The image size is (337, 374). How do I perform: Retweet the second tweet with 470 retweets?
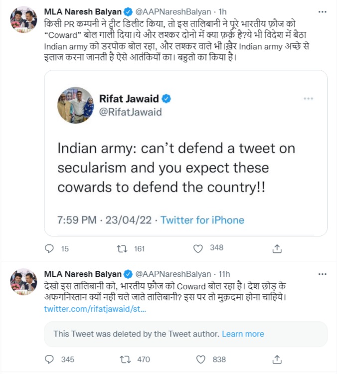[125, 359]
